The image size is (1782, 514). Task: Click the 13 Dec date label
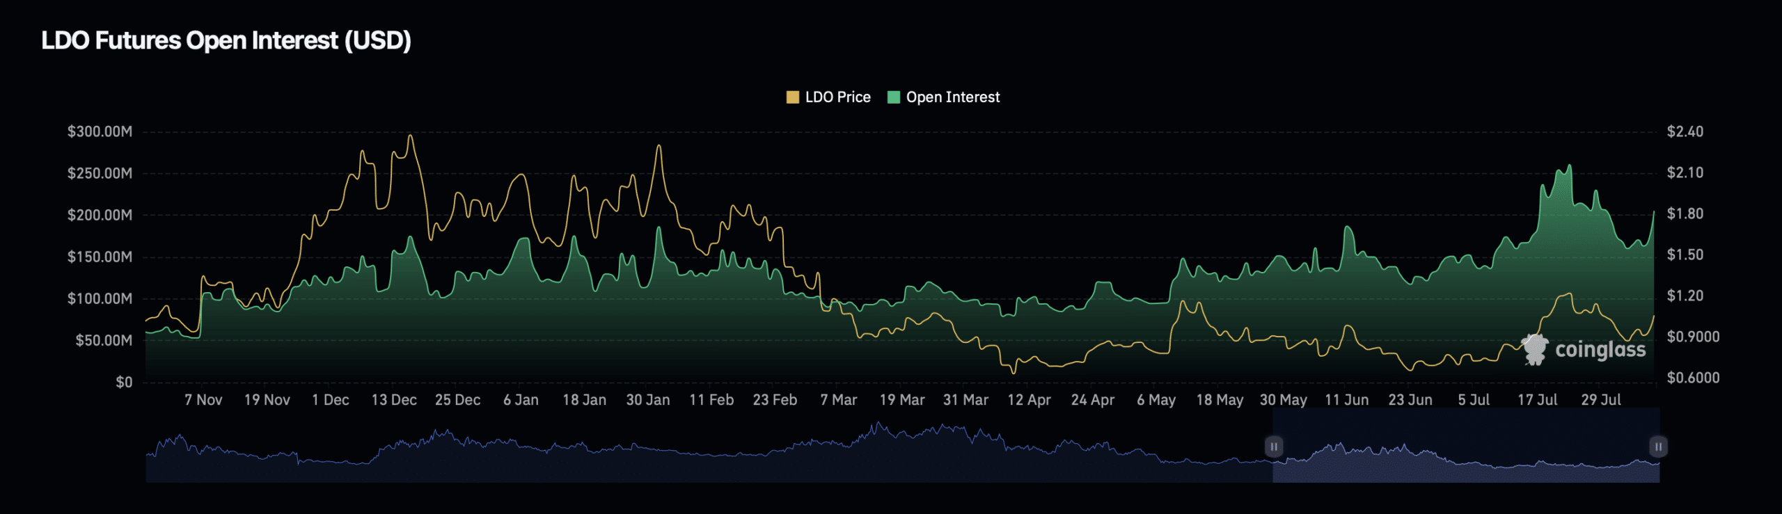(394, 400)
